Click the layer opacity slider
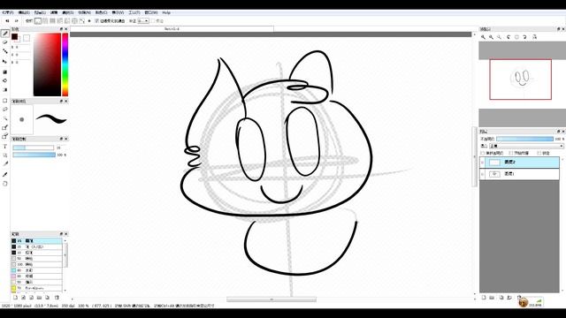Image resolution: width=566 pixels, height=318 pixels. click(524, 139)
